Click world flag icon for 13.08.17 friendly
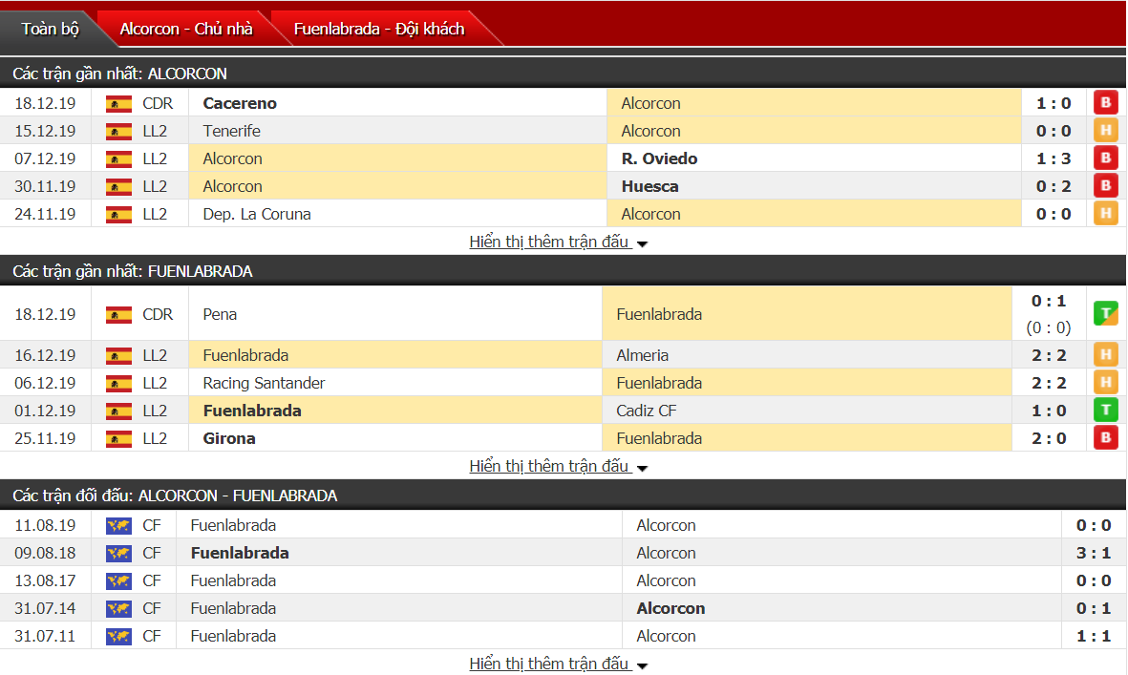Image resolution: width=1128 pixels, height=675 pixels. 118,580
